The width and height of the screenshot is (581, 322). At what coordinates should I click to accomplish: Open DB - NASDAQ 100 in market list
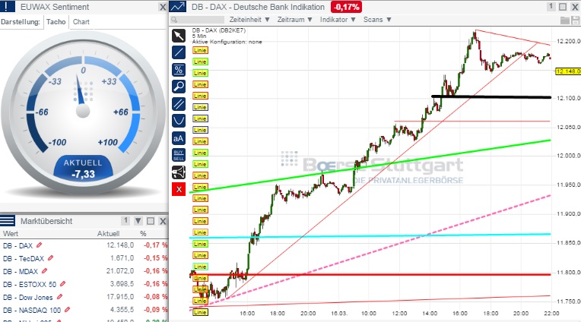tap(32, 310)
